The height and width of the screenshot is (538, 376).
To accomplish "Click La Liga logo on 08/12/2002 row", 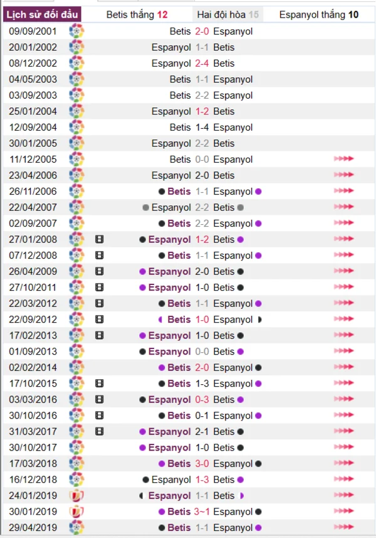I will pos(76,63).
